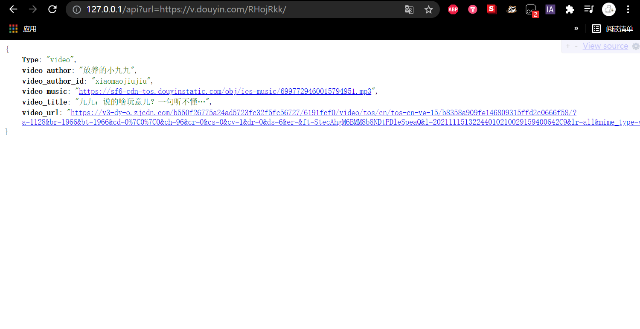Open the media control playlist icon

[589, 9]
